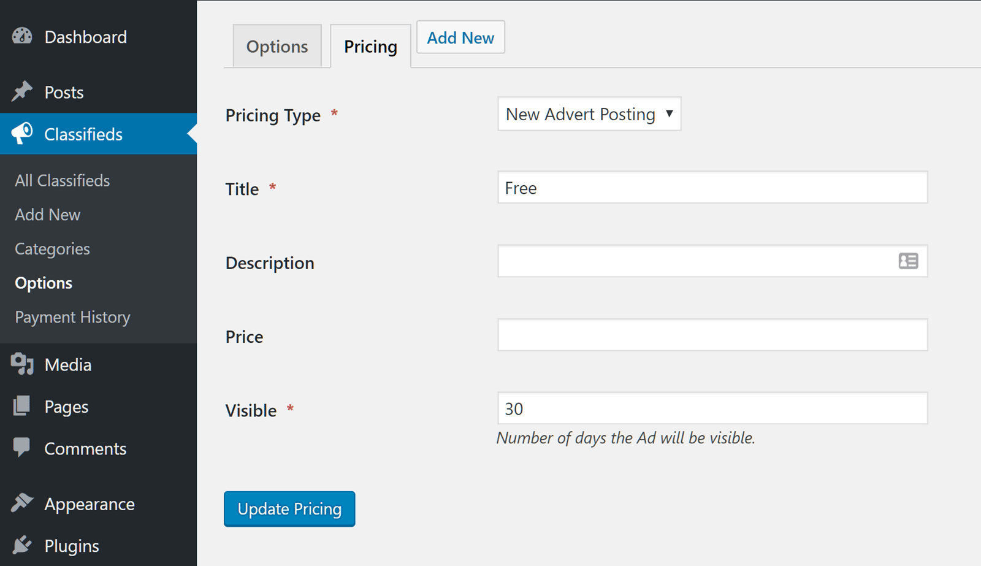Click the Comments speech bubble icon

(22, 448)
